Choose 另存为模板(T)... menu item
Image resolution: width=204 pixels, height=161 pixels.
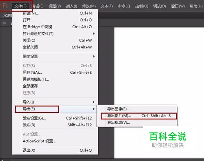(x=55, y=79)
